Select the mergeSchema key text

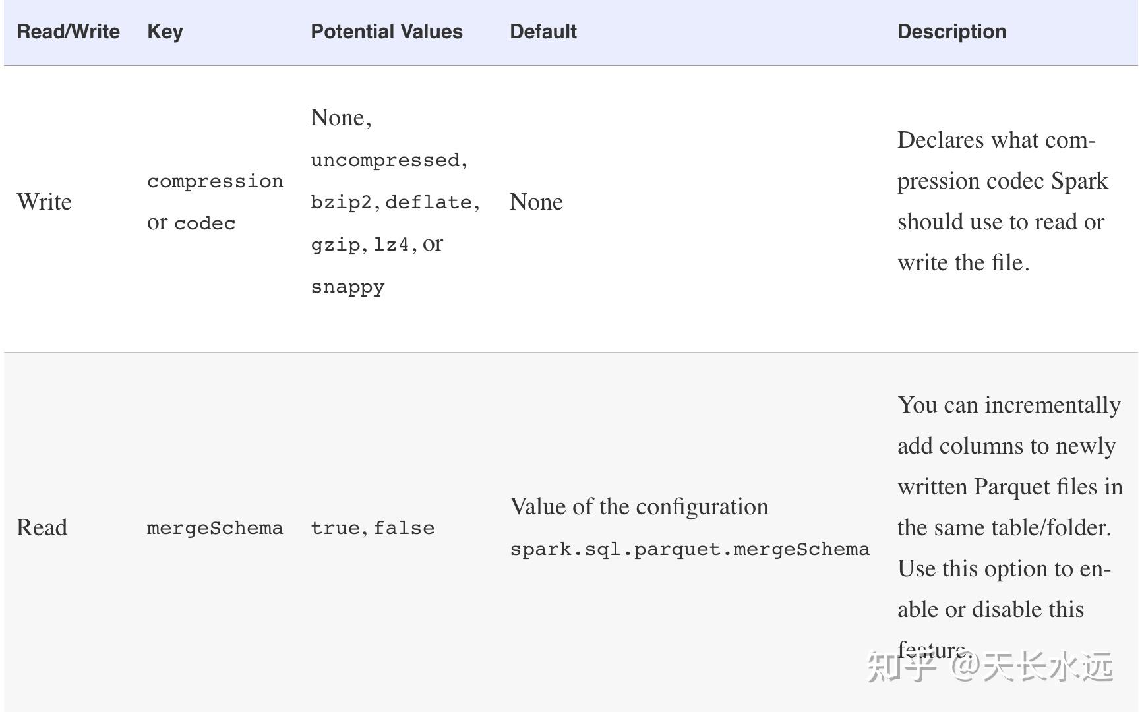pyautogui.click(x=215, y=528)
